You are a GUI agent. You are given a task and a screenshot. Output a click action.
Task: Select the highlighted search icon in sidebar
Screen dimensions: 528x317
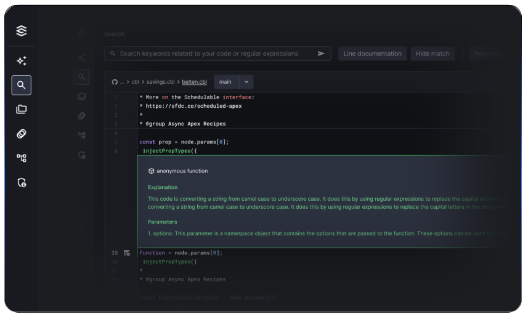pyautogui.click(x=22, y=85)
